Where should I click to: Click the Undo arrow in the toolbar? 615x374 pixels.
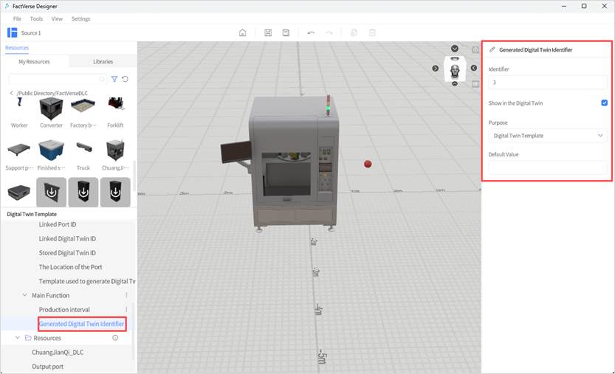(311, 32)
